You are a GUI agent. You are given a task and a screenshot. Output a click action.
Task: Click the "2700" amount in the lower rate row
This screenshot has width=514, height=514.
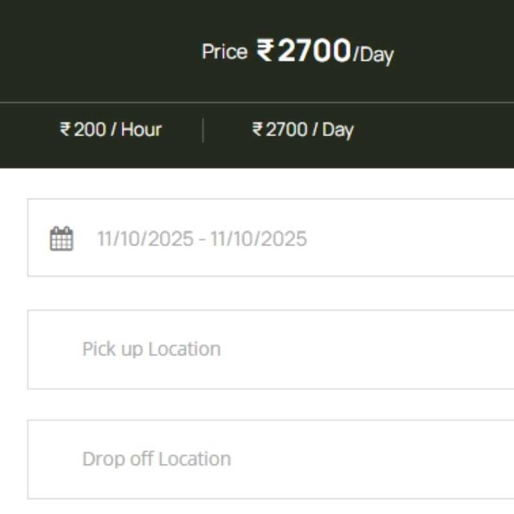pyautogui.click(x=286, y=130)
